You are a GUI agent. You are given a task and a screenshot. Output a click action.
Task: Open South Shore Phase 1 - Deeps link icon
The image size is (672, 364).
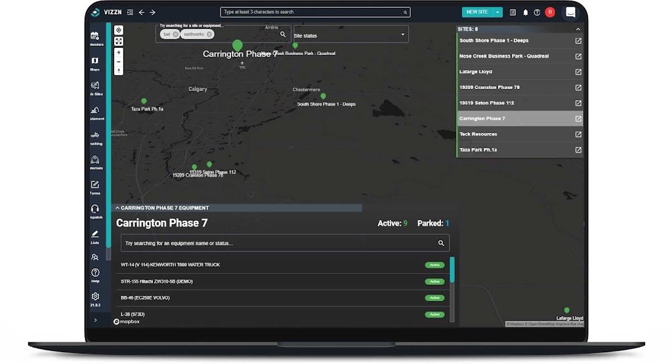click(578, 41)
